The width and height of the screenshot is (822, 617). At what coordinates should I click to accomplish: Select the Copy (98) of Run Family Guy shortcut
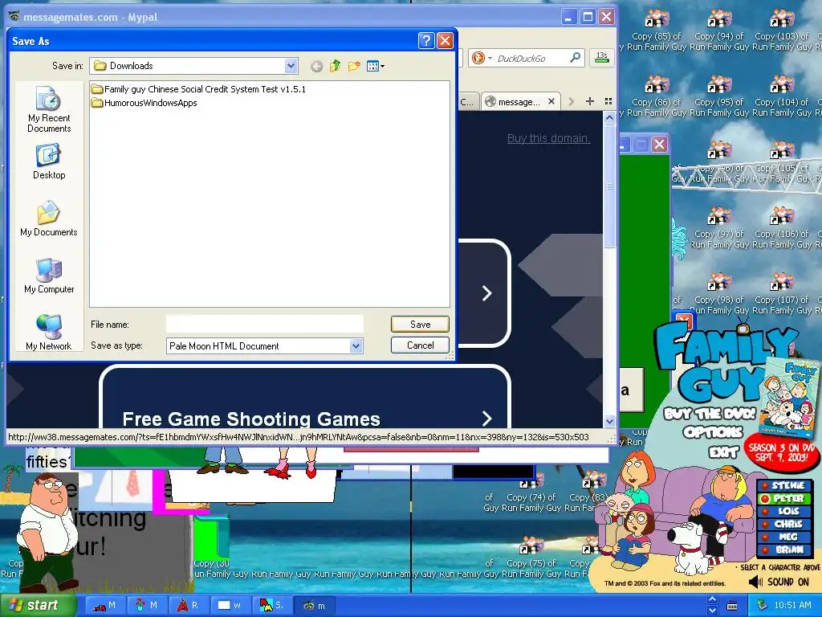pyautogui.click(x=718, y=295)
